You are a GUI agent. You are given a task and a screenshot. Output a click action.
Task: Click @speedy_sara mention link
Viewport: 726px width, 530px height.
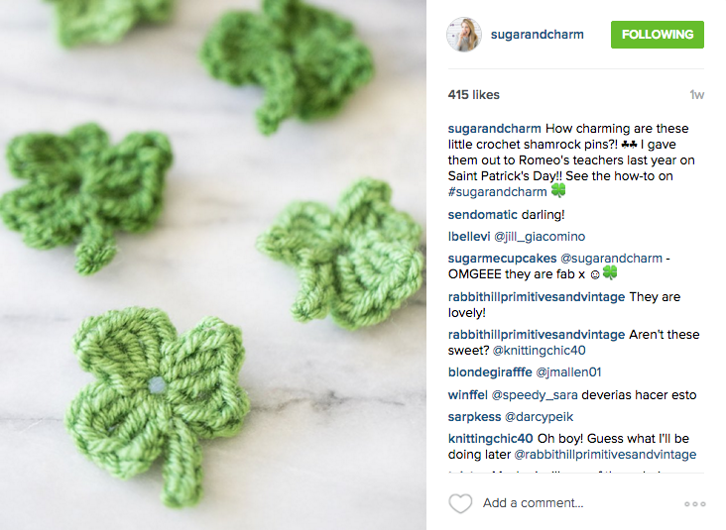535,395
